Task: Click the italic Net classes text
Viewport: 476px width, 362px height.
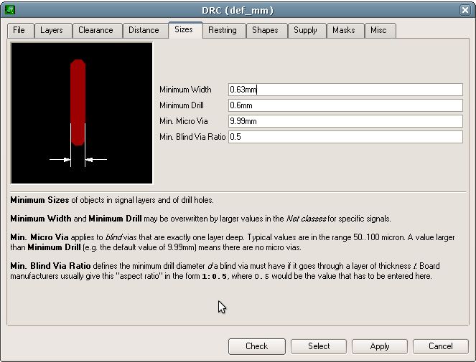Action: click(x=307, y=219)
